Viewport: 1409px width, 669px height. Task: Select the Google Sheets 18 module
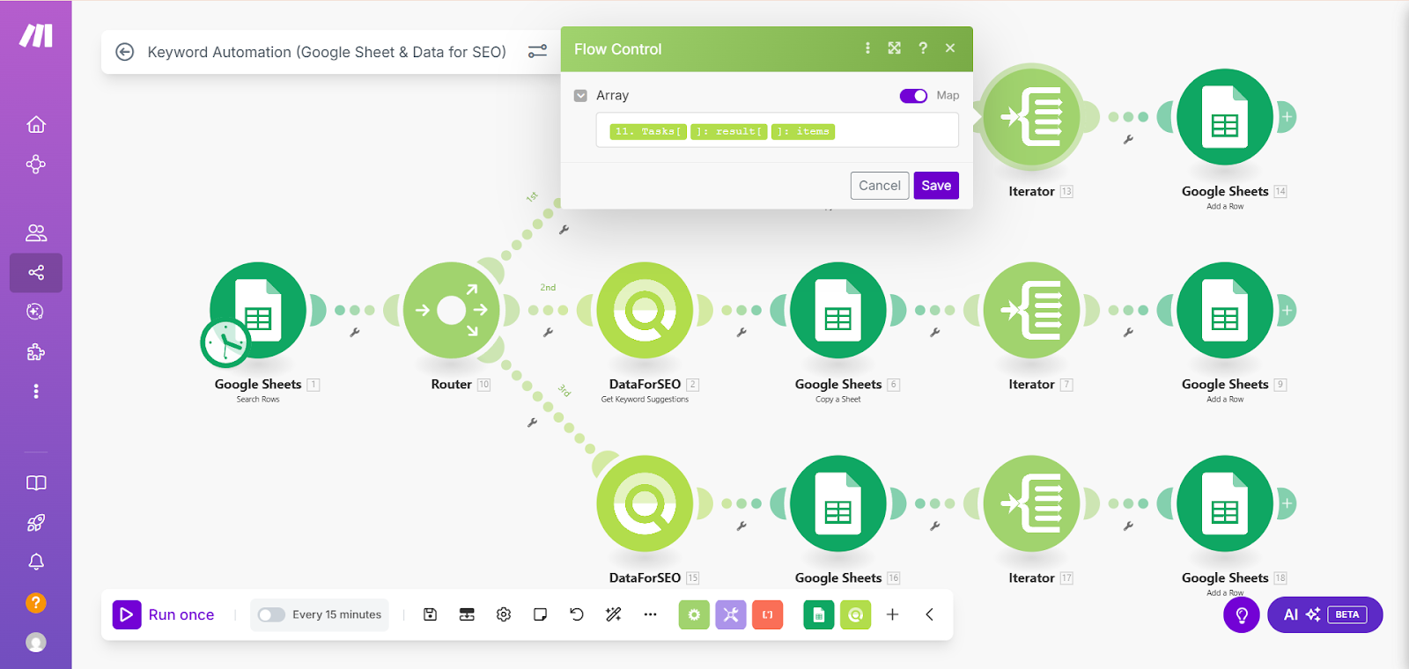1225,504
